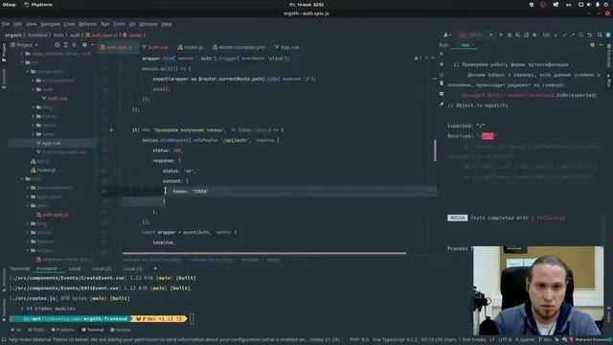
Task: Click the expand all icon in Project panel
Action: click(66, 45)
